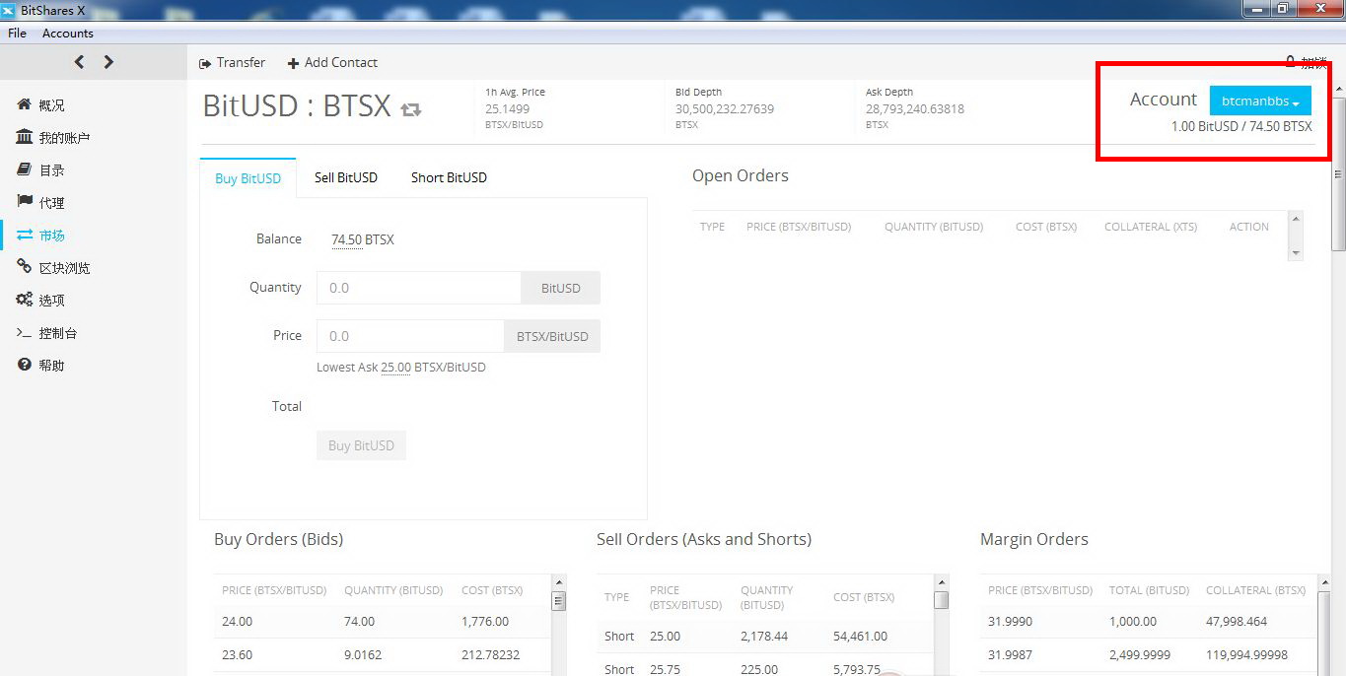Click the gears icon beside 选项
Viewport: 1346px width, 676px height.
point(25,300)
